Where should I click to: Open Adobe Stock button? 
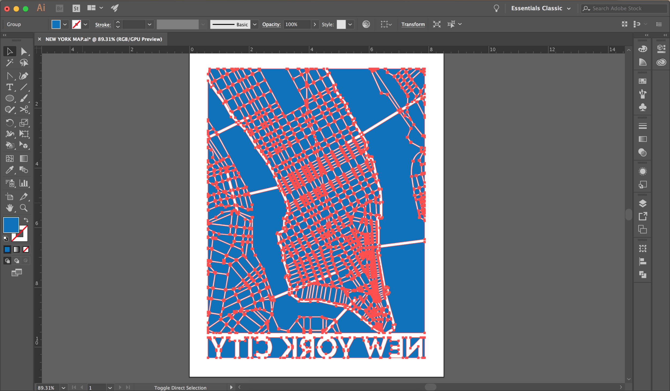point(76,8)
